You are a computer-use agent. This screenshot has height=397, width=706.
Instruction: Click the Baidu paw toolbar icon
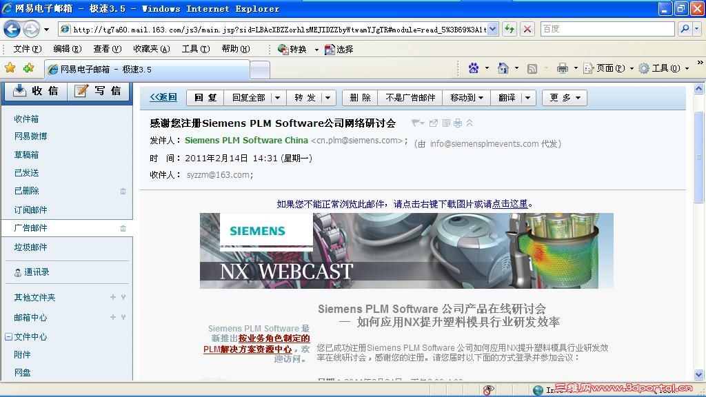click(474, 68)
